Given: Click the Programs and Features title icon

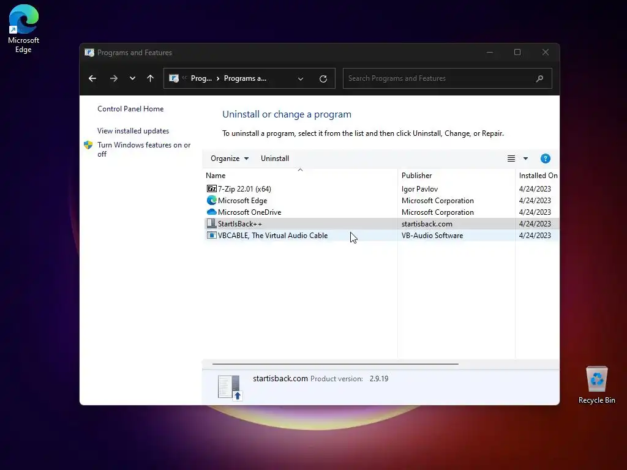Looking at the screenshot, I should point(89,53).
